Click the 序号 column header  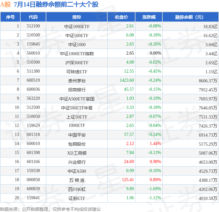point(10,17)
